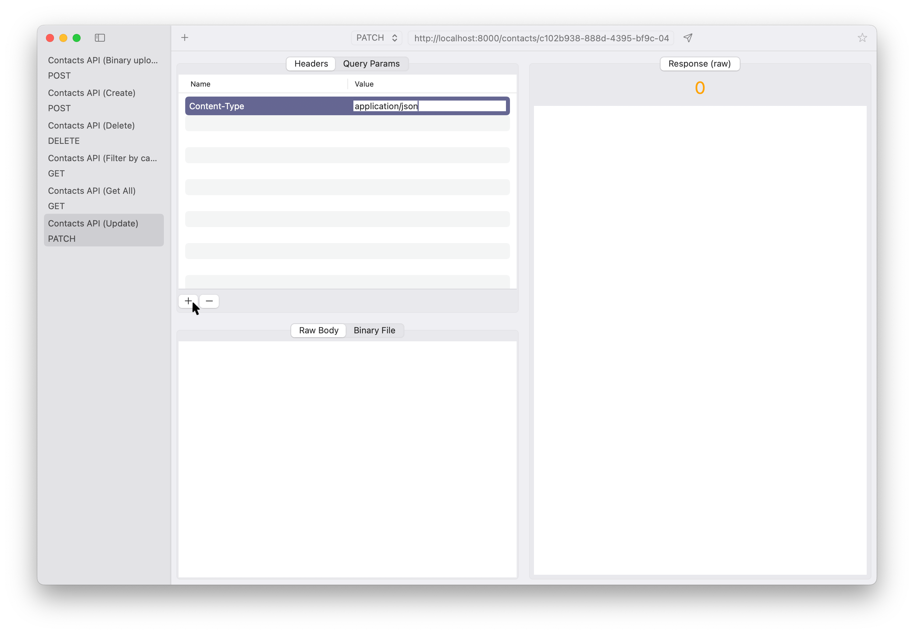Click the request URL field

[x=541, y=38]
